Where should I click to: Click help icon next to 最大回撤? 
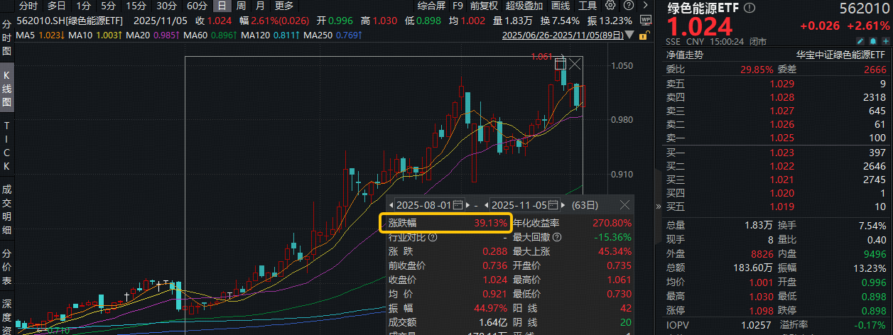[x=556, y=237]
